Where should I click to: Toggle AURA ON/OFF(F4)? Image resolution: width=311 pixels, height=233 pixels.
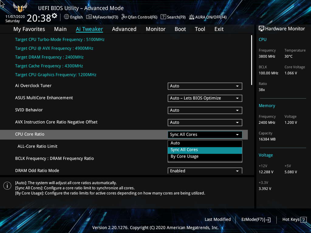click(208, 17)
